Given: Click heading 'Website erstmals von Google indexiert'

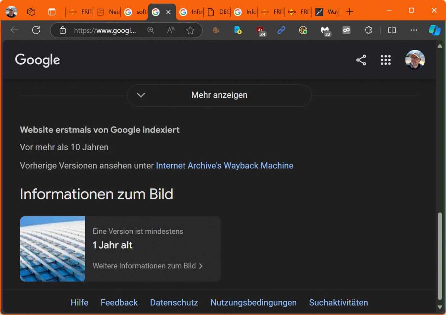Looking at the screenshot, I should (x=100, y=130).
